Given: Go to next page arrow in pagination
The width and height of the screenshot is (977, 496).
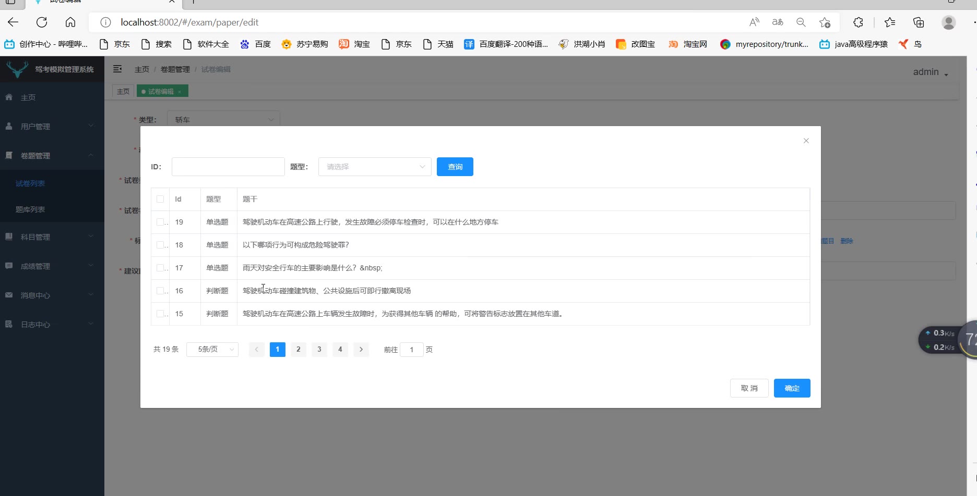Looking at the screenshot, I should click(x=361, y=350).
